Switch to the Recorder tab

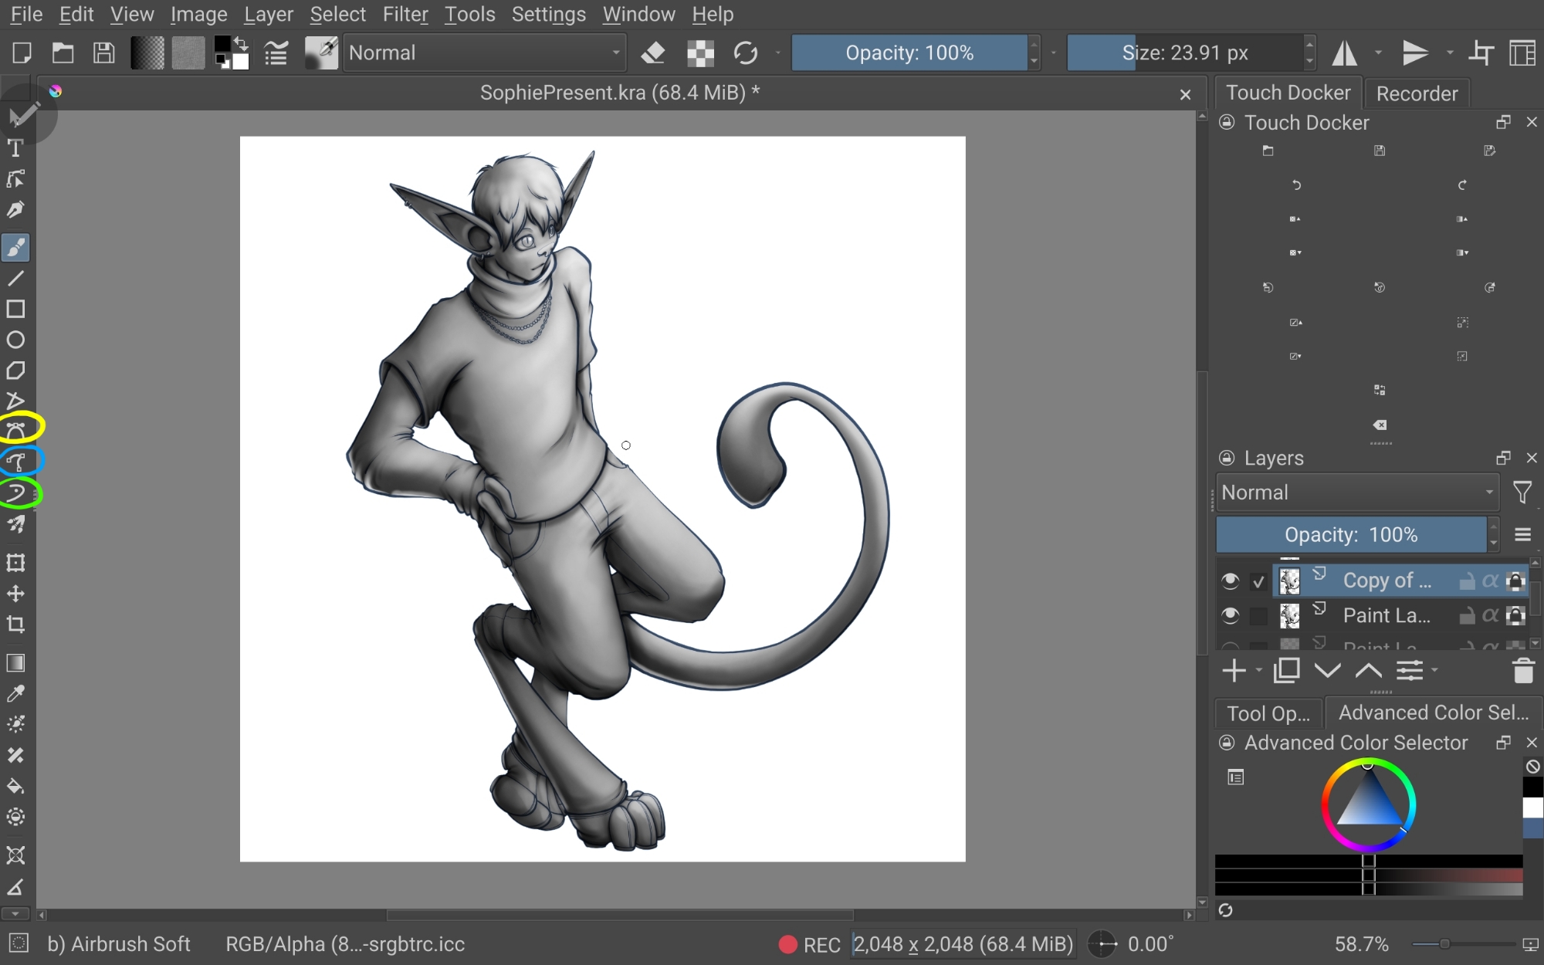coord(1416,93)
